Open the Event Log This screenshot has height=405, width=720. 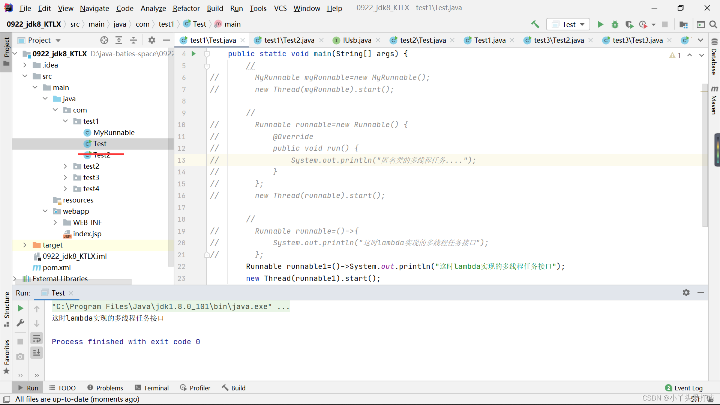coord(684,388)
